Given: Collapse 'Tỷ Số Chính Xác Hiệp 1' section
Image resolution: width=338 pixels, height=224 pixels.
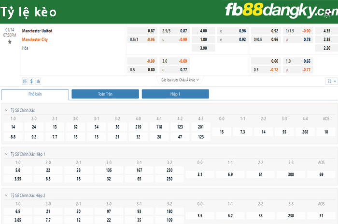Looking at the screenshot, I should [6, 154].
